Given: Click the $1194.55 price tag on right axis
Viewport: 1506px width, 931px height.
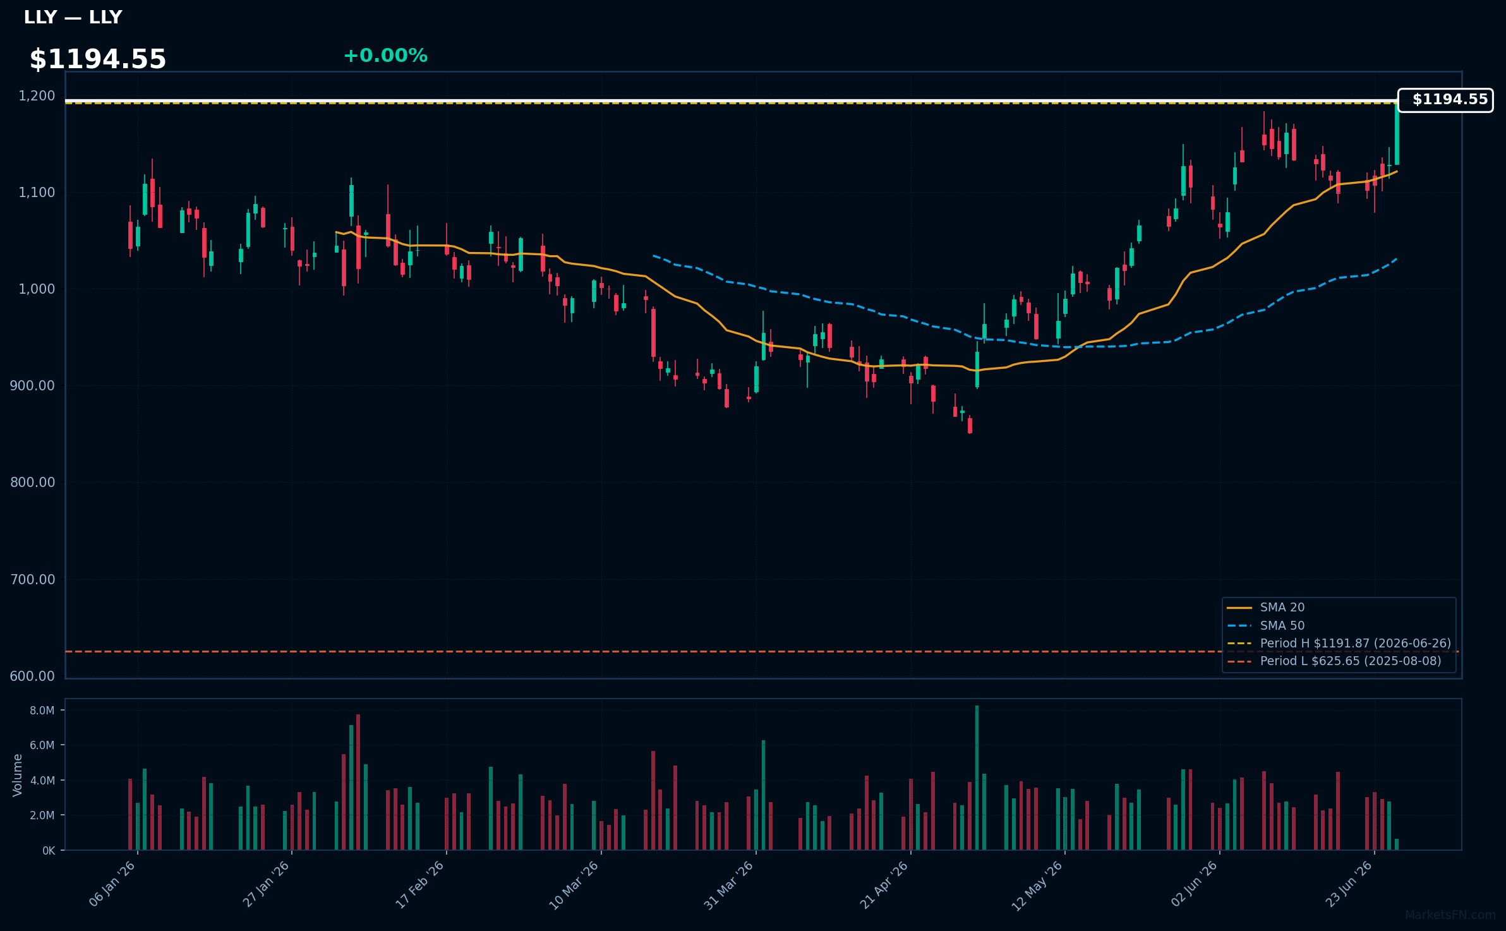Looking at the screenshot, I should [1445, 100].
